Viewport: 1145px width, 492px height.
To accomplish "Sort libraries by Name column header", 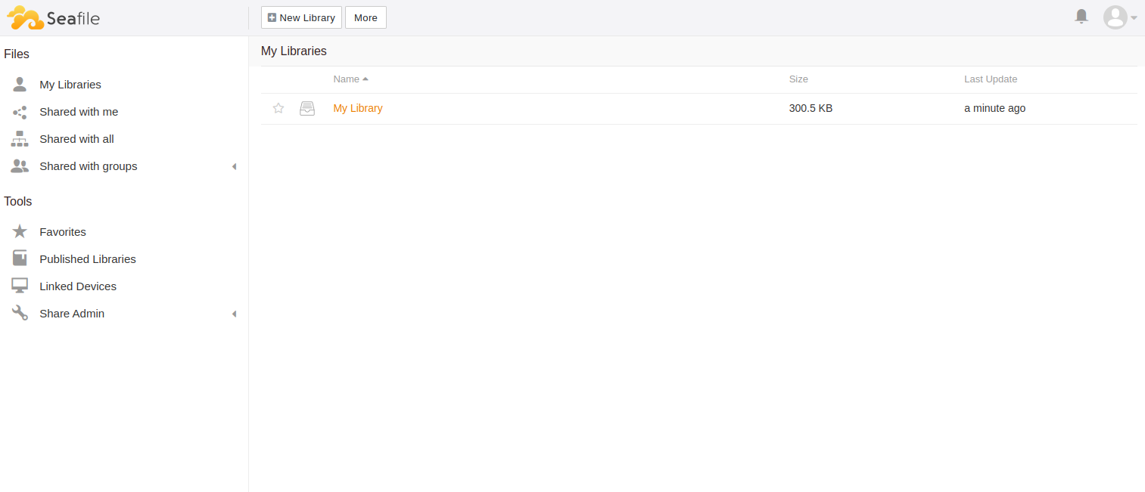I will click(347, 79).
